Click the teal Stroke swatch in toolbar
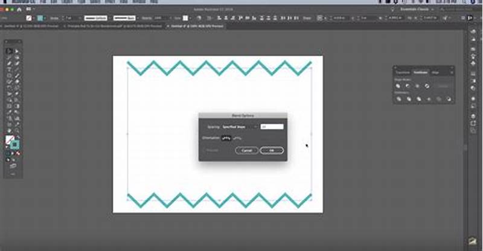This screenshot has height=251, width=483. 14,144
